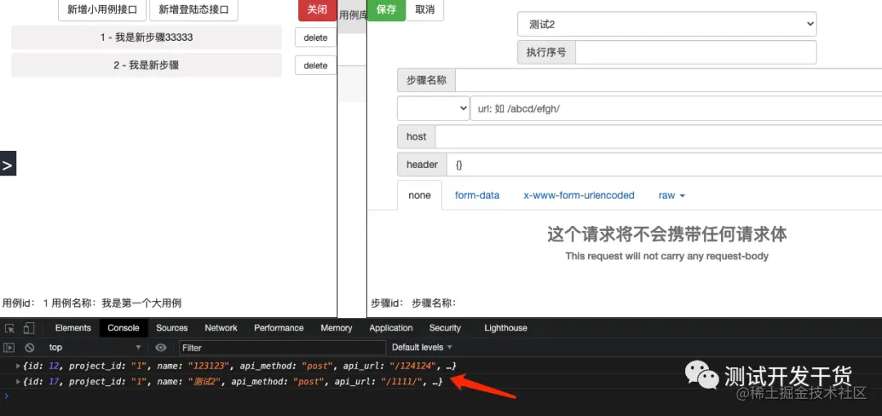This screenshot has width=882, height=416.
Task: Click the 步骤名称 input field
Action: [x=668, y=80]
